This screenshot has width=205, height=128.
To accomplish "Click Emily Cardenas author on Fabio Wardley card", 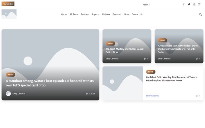I will [152, 96].
